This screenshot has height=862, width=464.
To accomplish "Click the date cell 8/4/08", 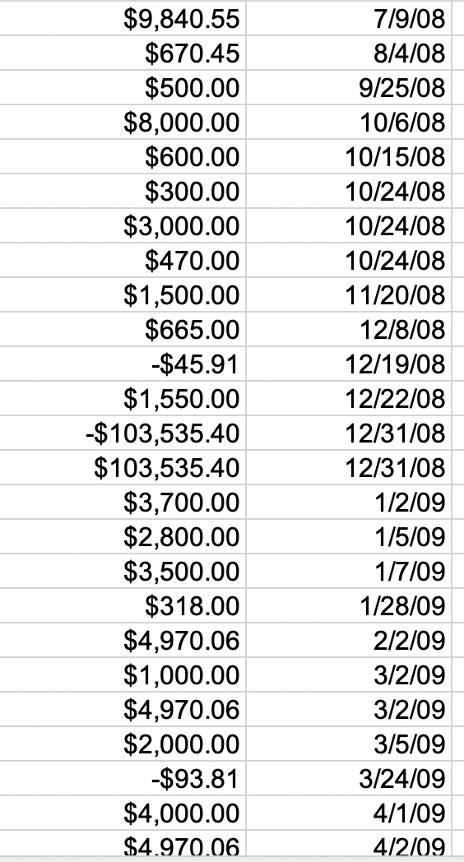I will pos(349,53).
